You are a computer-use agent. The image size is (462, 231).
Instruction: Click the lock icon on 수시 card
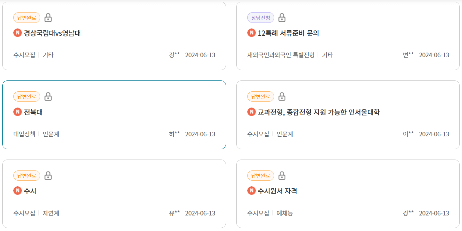pyautogui.click(x=48, y=175)
